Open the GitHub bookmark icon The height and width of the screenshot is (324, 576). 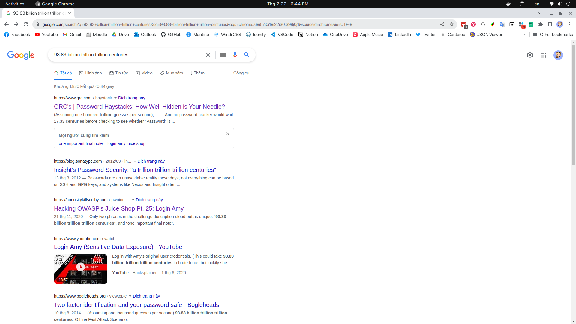(x=163, y=34)
